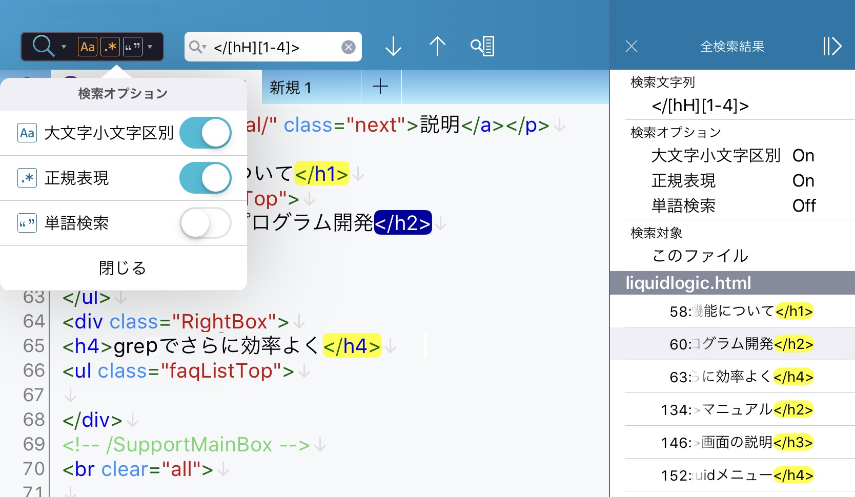Screen dimensions: 855x497
Task: Jump to result line 134 マニュアル</h2>
Action: click(x=737, y=409)
